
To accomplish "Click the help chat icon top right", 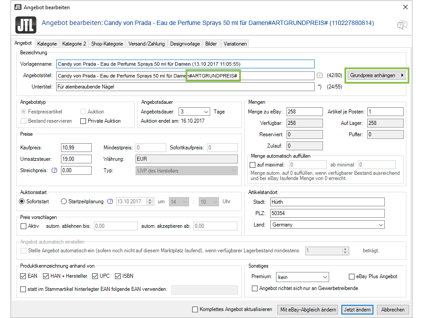I will (x=402, y=25).
